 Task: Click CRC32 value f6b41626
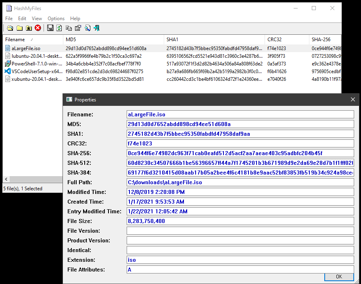[x=277, y=72]
